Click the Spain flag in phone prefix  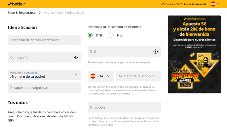93,76
